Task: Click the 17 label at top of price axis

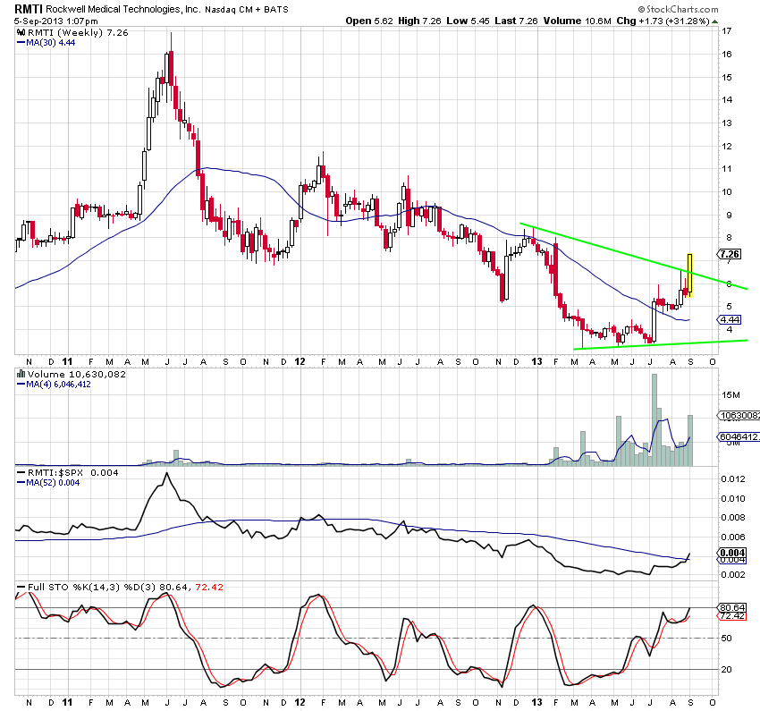Action: 727,30
